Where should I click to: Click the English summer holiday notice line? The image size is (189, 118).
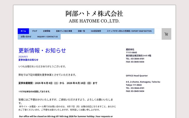pos(66,116)
